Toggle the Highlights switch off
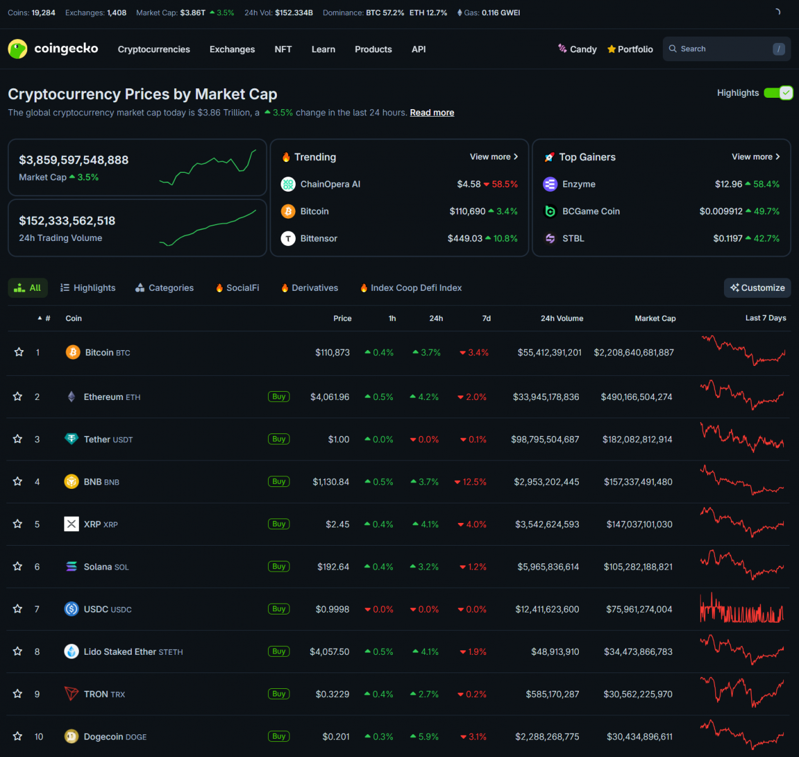 [778, 93]
